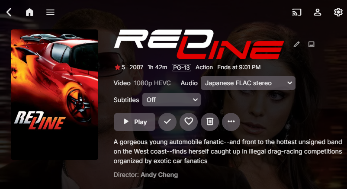Edit metadata with the pencil icon

pos(296,44)
